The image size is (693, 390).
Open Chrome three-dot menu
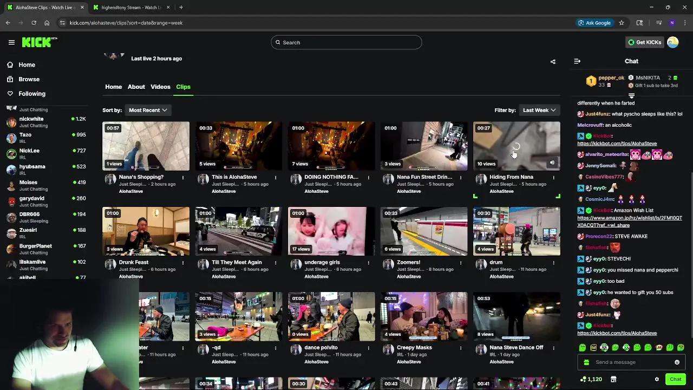pyautogui.click(x=685, y=23)
